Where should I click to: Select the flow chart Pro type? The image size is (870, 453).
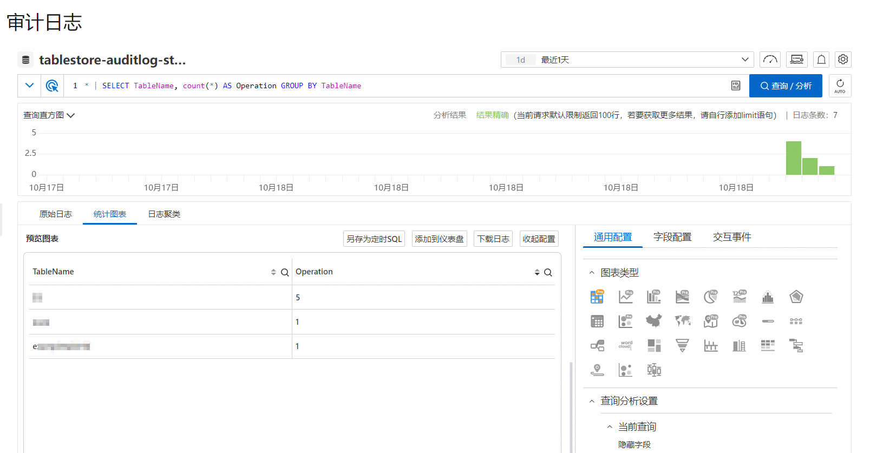click(x=683, y=297)
